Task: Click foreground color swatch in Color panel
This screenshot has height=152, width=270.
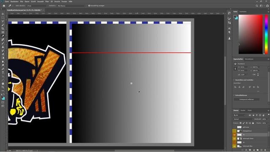Action: pyautogui.click(x=235, y=16)
